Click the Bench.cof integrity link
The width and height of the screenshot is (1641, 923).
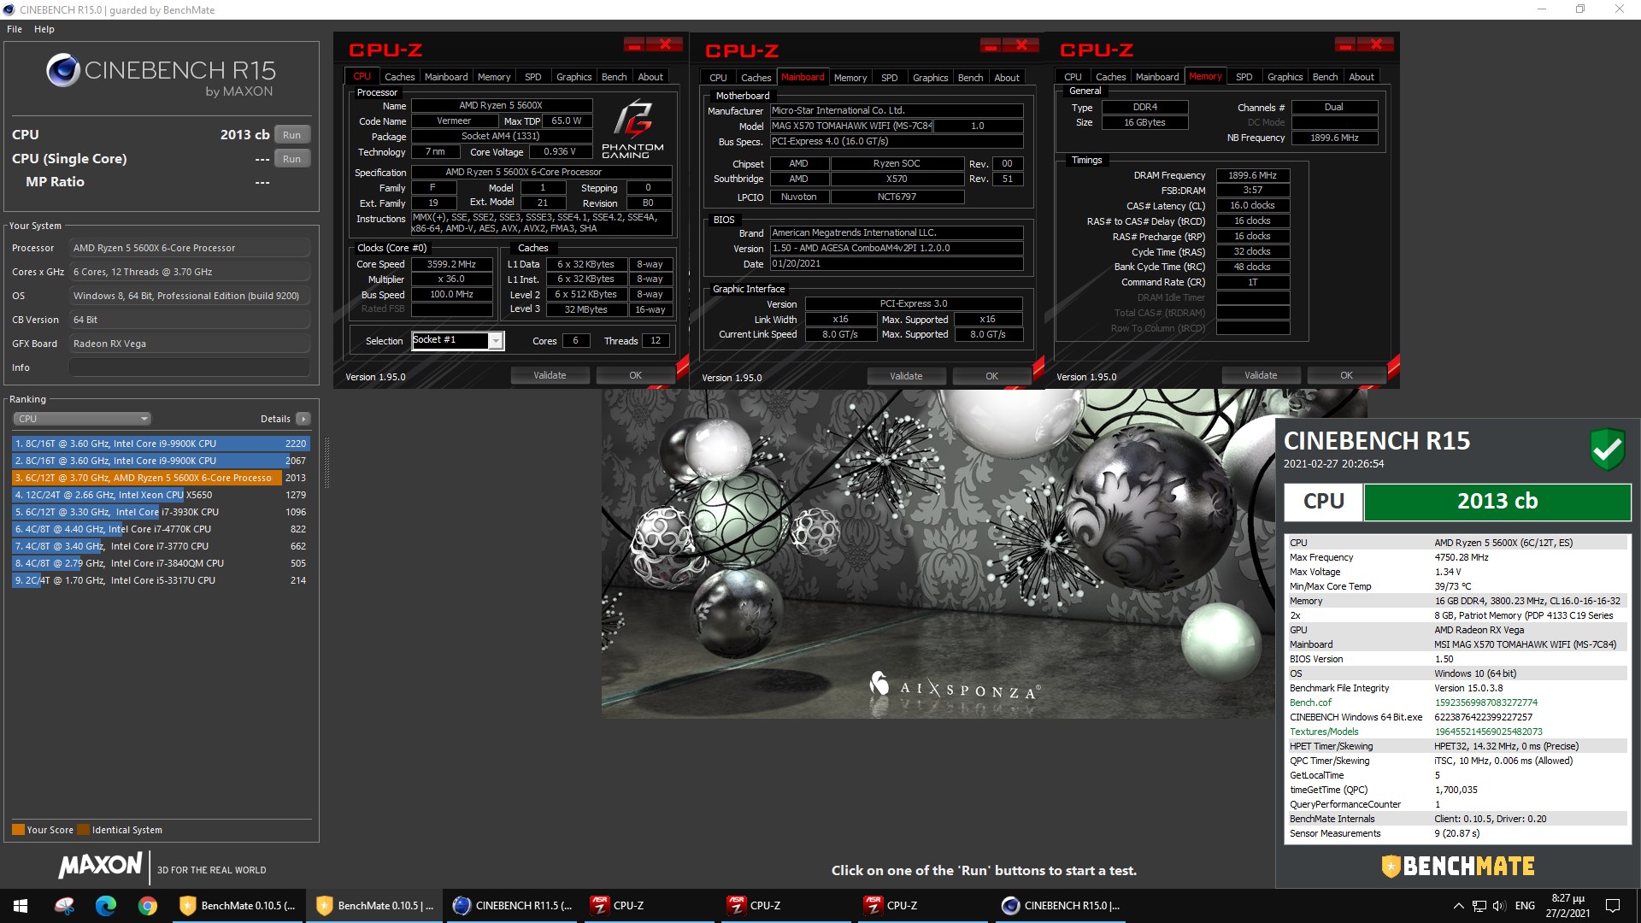[1310, 703]
